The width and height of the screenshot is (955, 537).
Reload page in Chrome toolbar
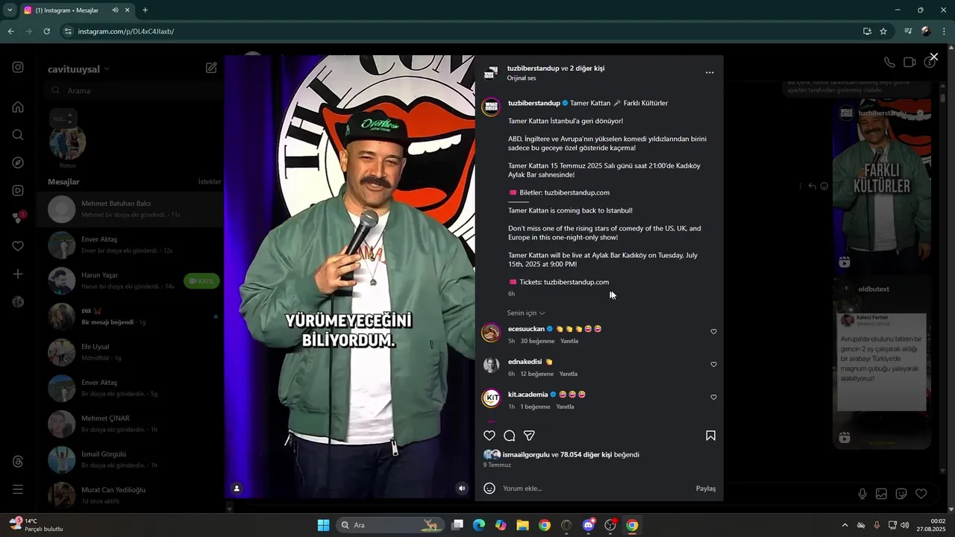[46, 31]
